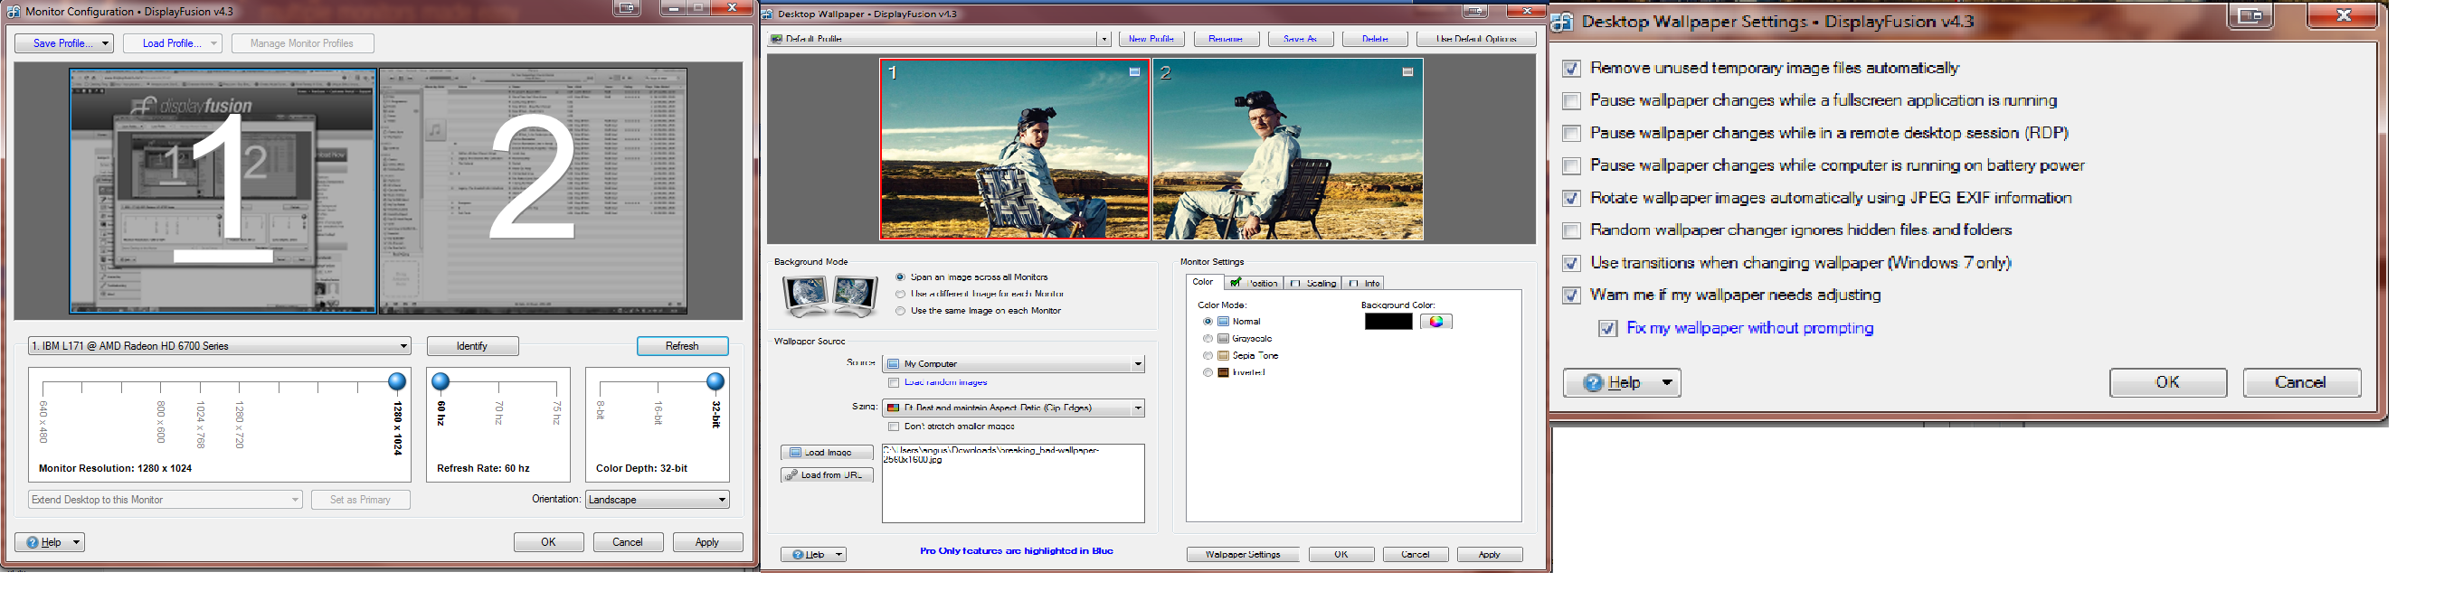The image size is (2444, 591).
Task: Click the Load from URL chain icon
Action: (x=791, y=475)
